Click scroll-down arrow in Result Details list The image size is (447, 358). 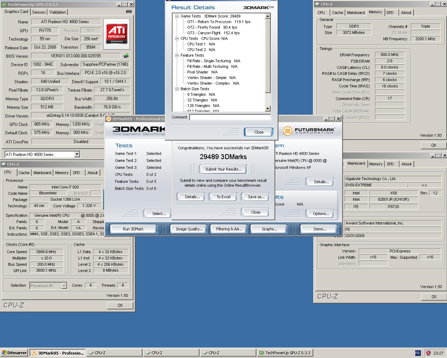(x=268, y=109)
